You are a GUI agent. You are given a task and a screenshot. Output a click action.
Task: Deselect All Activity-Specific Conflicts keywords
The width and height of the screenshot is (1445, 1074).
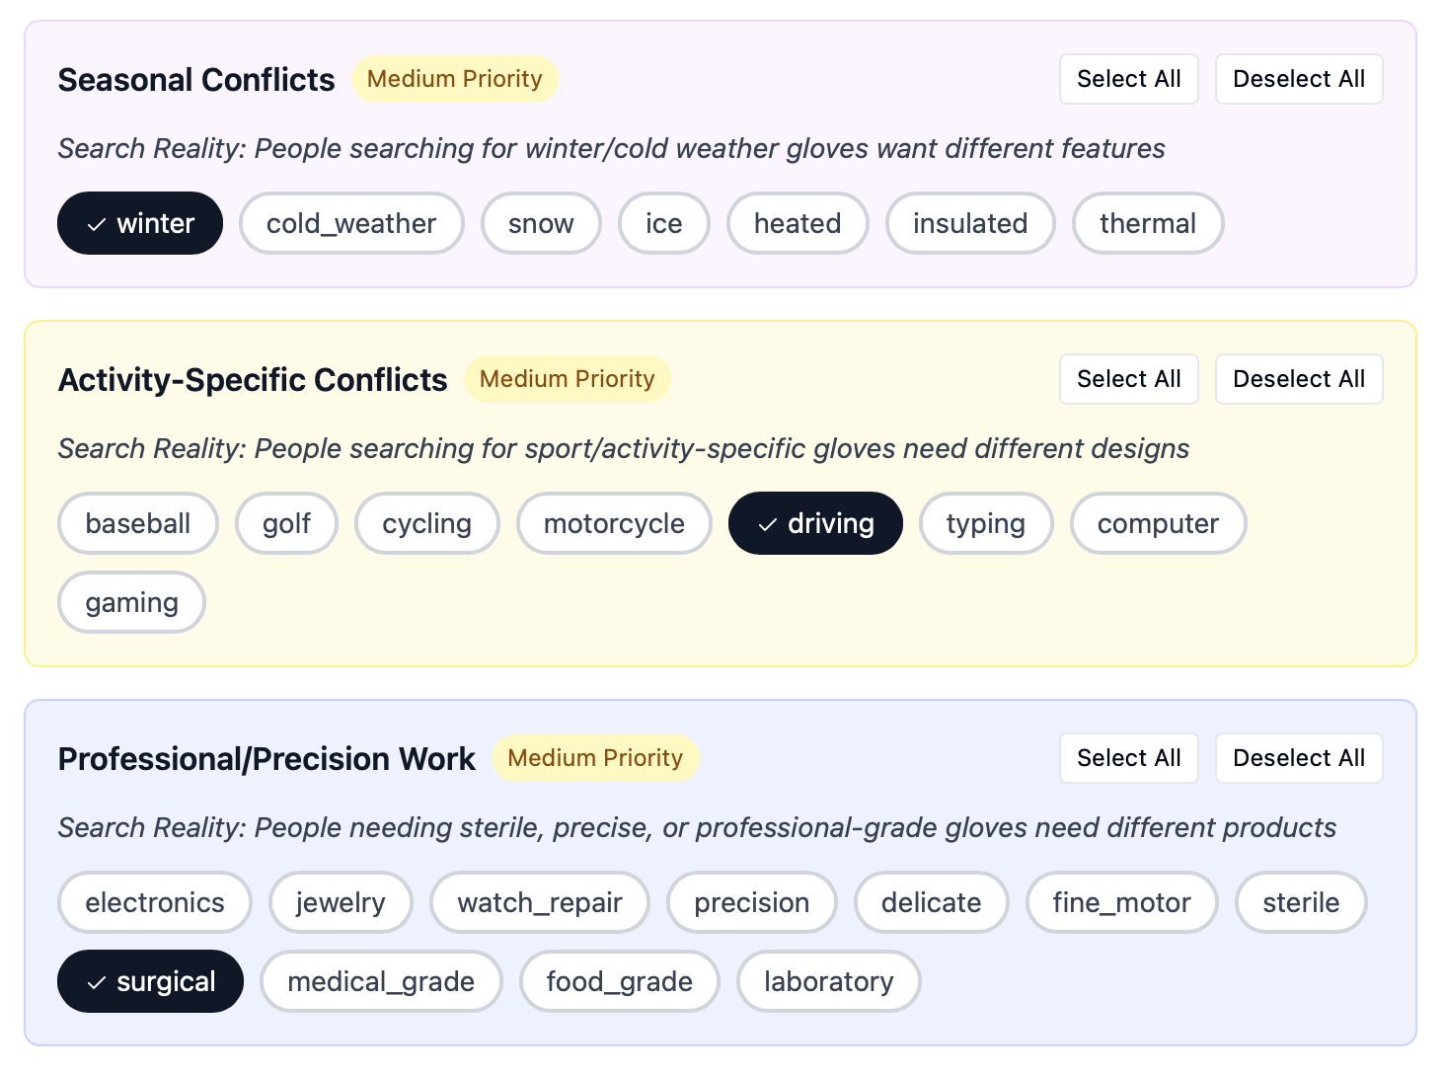(x=1299, y=379)
